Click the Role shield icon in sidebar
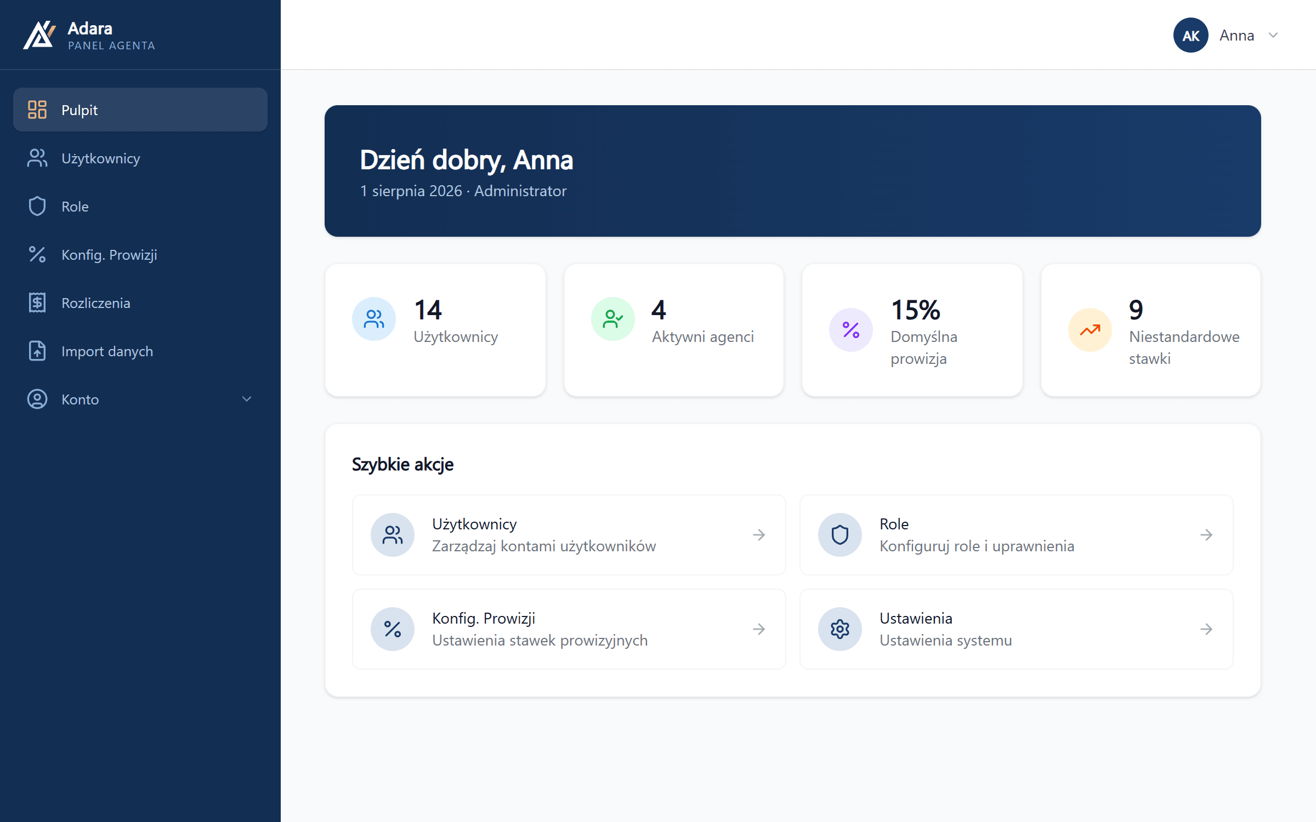This screenshot has width=1316, height=822. click(x=37, y=206)
